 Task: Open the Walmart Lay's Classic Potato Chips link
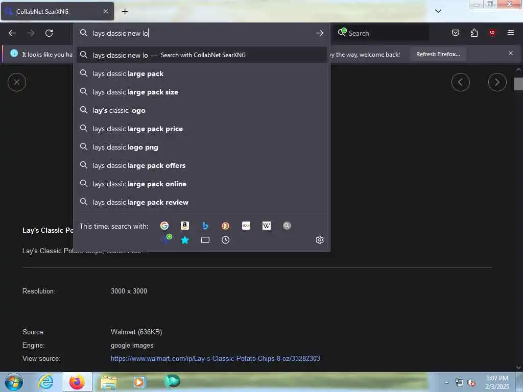[216, 359]
